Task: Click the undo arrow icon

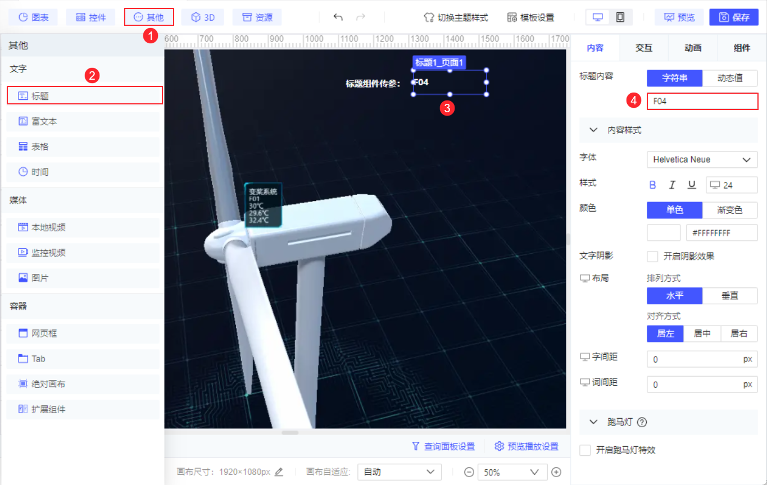Action: click(338, 17)
